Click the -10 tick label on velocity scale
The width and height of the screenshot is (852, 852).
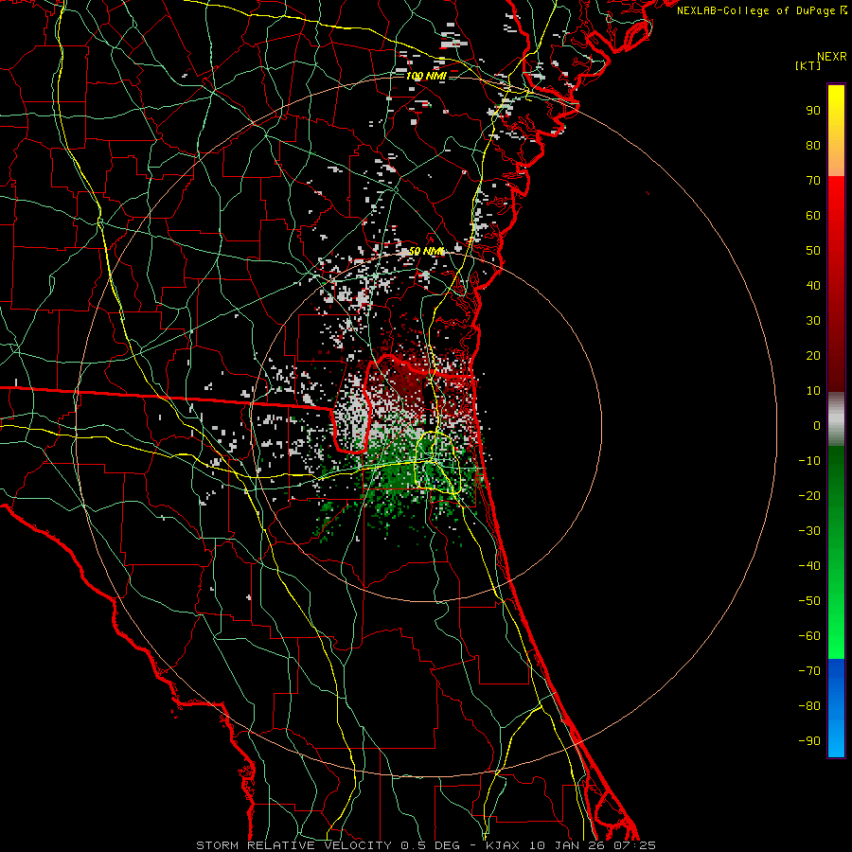pos(809,461)
